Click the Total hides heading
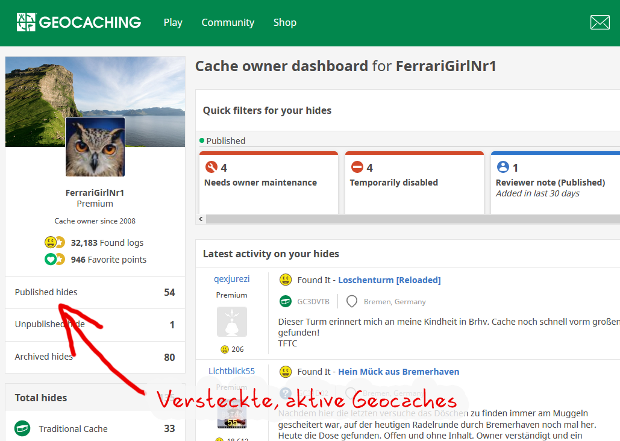Screen dimensions: 620x441 41,398
